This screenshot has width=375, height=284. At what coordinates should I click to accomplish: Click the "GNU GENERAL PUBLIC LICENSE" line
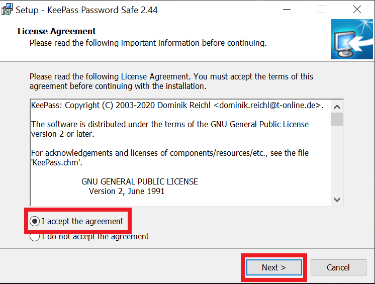(x=140, y=181)
